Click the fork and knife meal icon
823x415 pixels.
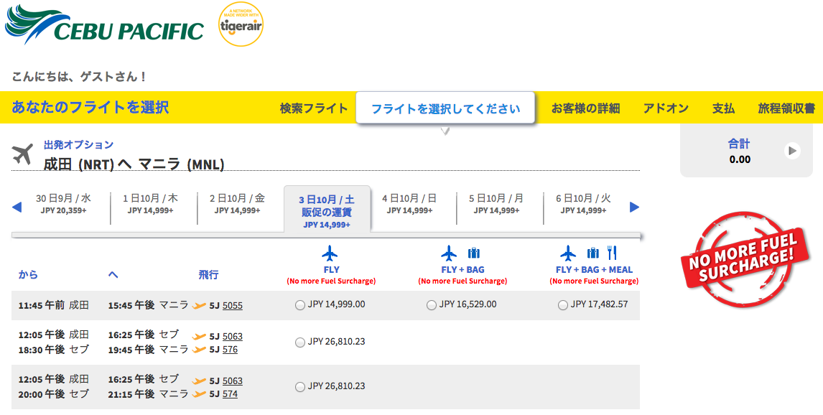point(612,253)
